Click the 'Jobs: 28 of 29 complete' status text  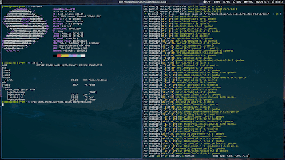[169, 156]
